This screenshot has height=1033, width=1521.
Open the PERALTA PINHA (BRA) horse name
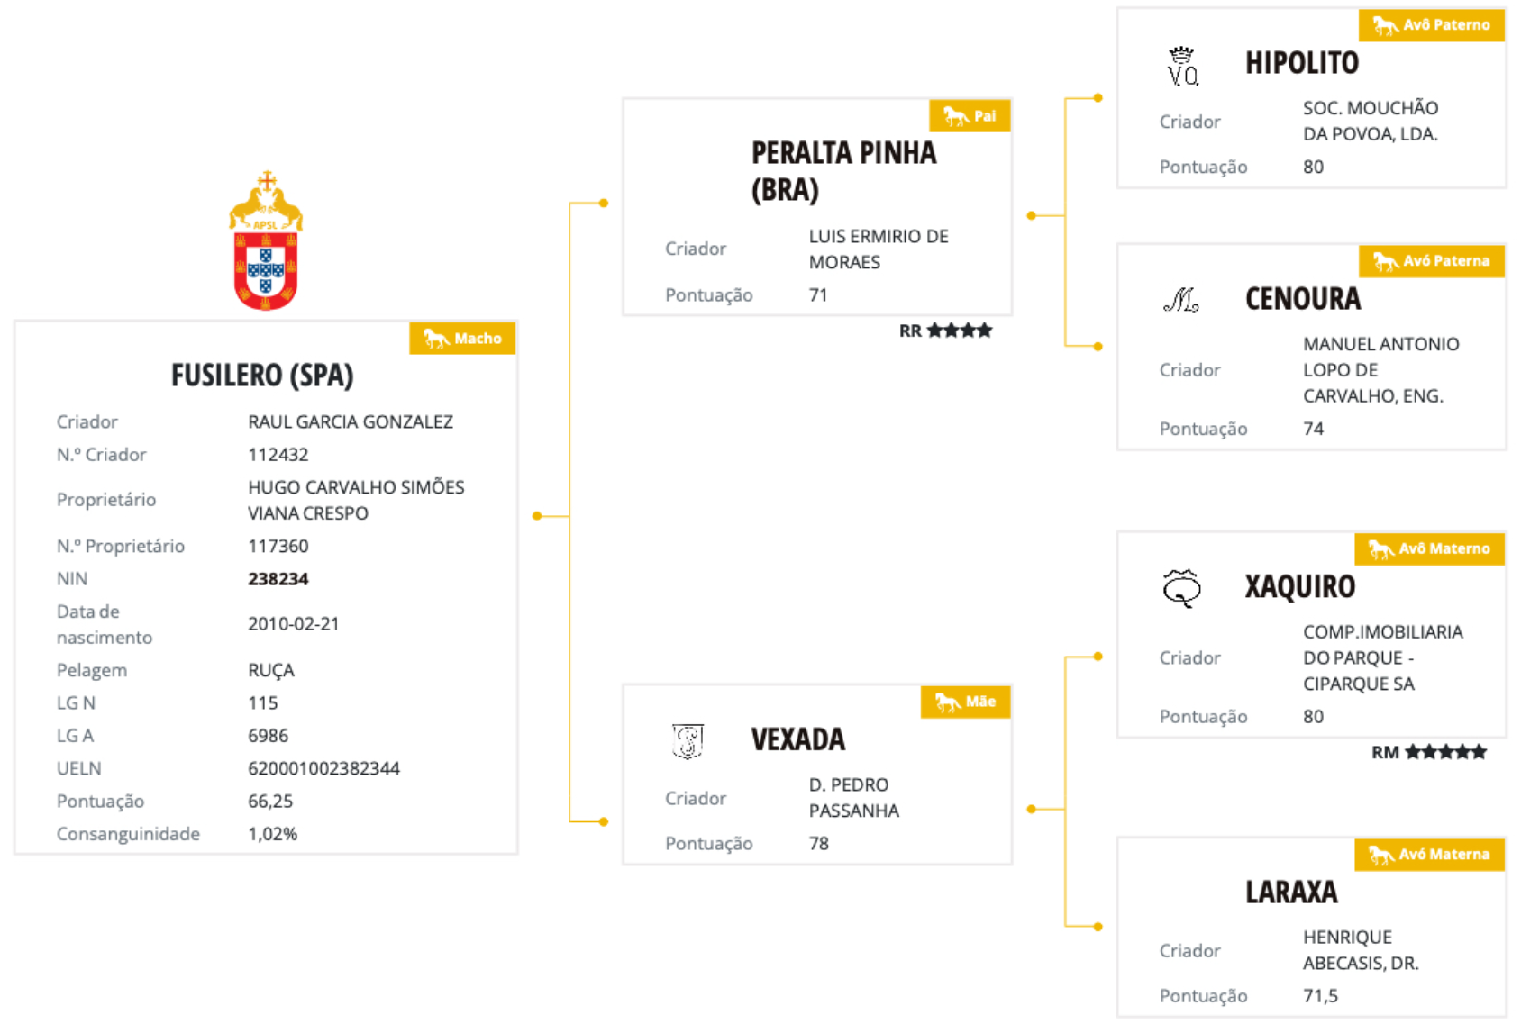point(843,171)
